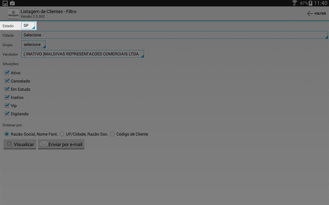Select UF/Cidade, Razão Soc. sort option
Viewport: 329px width, 205px height.
coord(62,134)
